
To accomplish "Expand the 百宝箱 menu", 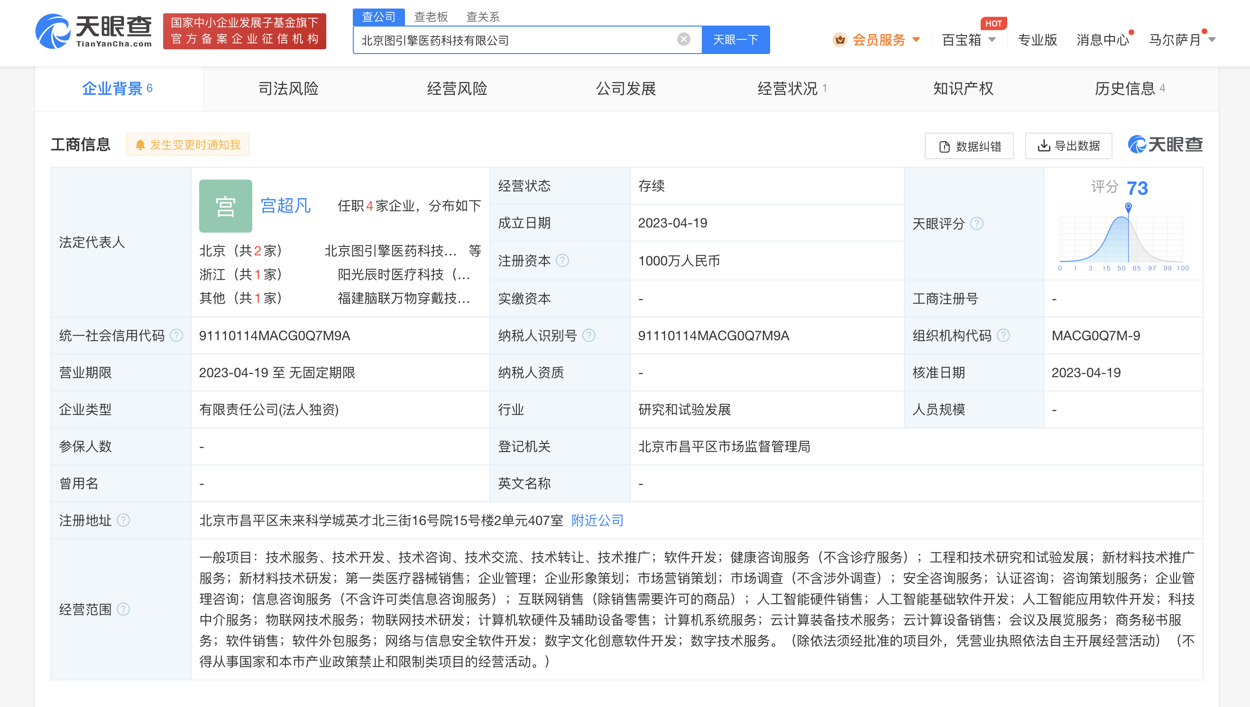I will click(969, 40).
